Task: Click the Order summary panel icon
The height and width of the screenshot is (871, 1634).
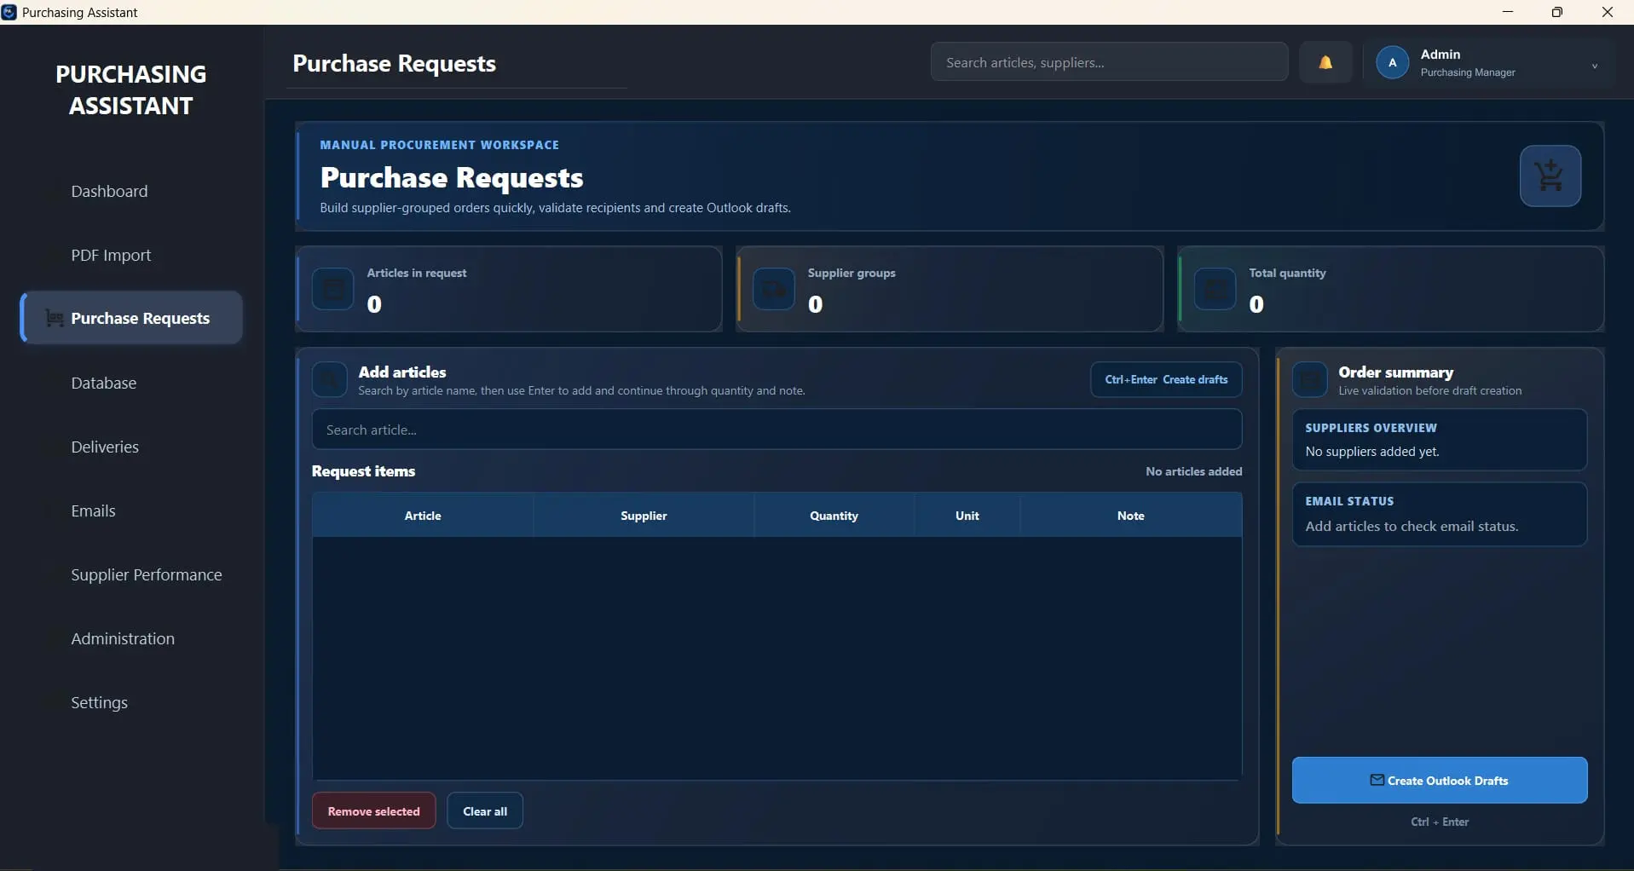Action: coord(1310,379)
